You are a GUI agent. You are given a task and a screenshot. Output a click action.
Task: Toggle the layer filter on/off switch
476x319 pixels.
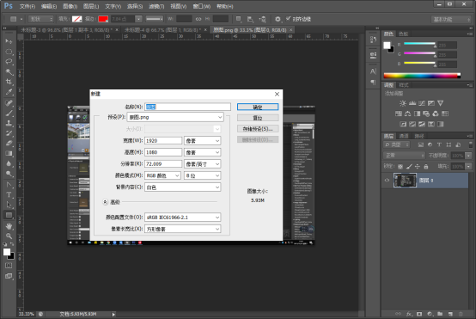(x=470, y=145)
